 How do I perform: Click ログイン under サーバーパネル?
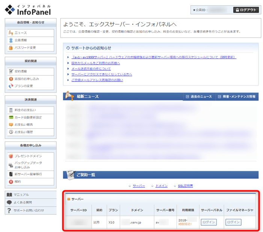point(209,222)
